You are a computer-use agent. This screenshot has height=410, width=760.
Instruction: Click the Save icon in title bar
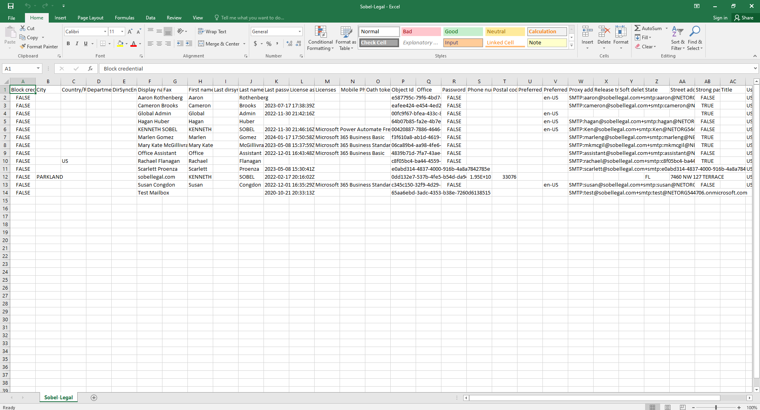[x=11, y=6]
